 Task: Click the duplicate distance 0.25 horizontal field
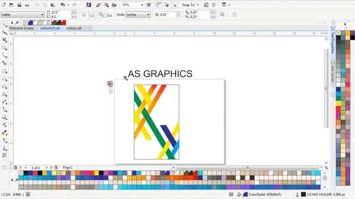(x=199, y=12)
